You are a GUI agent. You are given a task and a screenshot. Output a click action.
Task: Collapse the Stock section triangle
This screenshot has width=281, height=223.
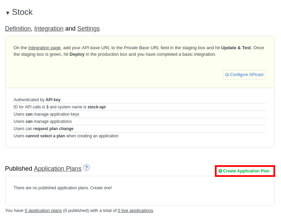click(x=8, y=13)
